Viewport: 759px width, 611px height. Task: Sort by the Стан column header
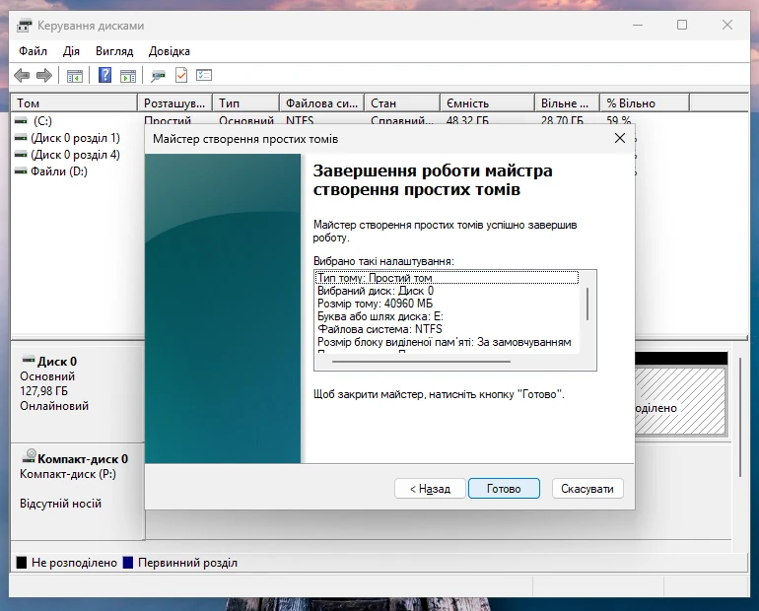pos(402,103)
